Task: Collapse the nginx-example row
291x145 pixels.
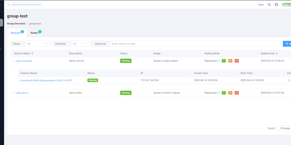Action: 13,61
